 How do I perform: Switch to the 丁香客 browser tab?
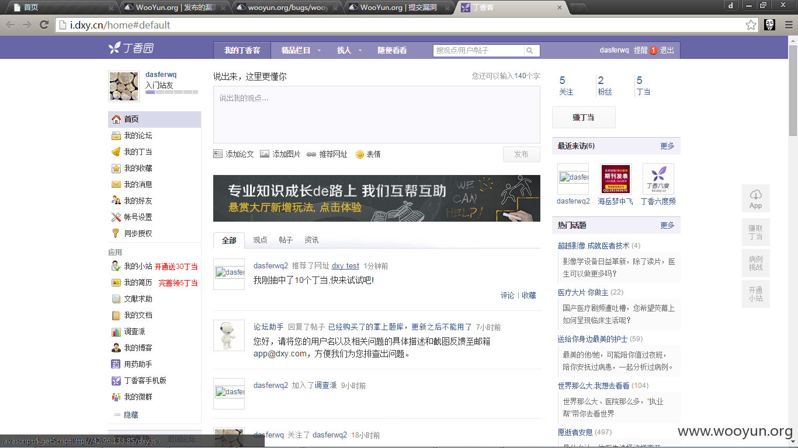[511, 8]
